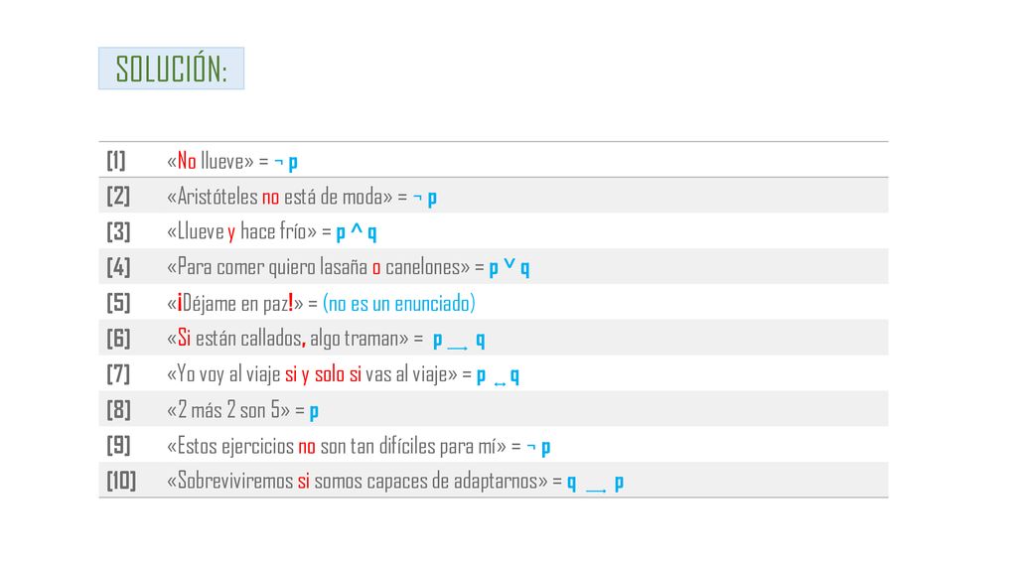Click the p v q disjunction formula
Image resolution: width=1017 pixels, height=572 pixels.
click(x=509, y=267)
